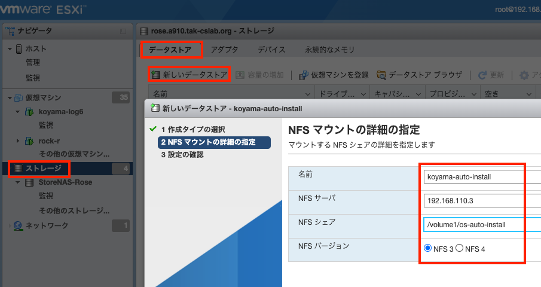Click the 35 badge beside 仮想マシン
541x287 pixels.
tap(121, 97)
